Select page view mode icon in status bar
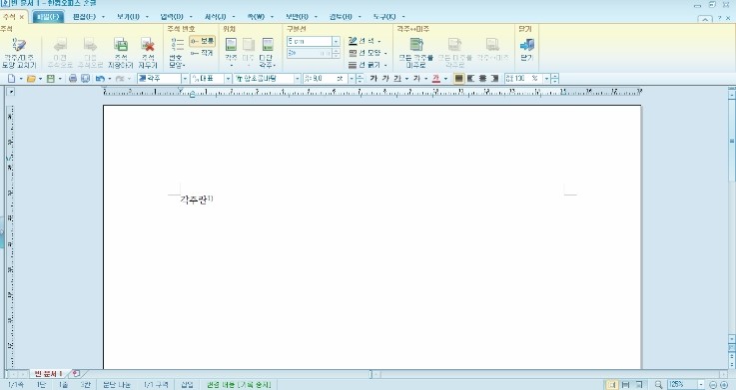The image size is (736, 390). pyautogui.click(x=612, y=384)
